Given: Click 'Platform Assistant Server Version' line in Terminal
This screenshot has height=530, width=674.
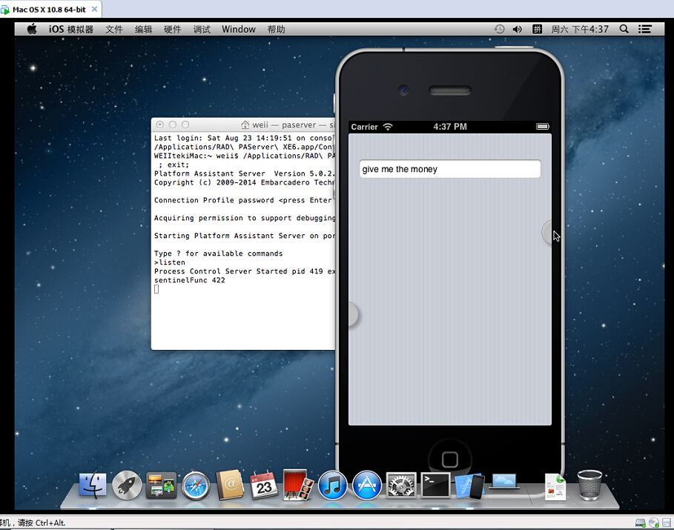Looking at the screenshot, I should pos(244,173).
